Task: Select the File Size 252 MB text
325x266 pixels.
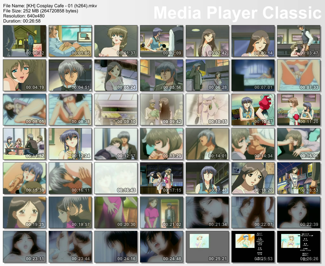Action: [x=41, y=11]
